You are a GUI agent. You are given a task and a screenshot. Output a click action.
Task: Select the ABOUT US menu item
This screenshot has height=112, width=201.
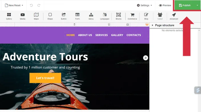(x=85, y=35)
